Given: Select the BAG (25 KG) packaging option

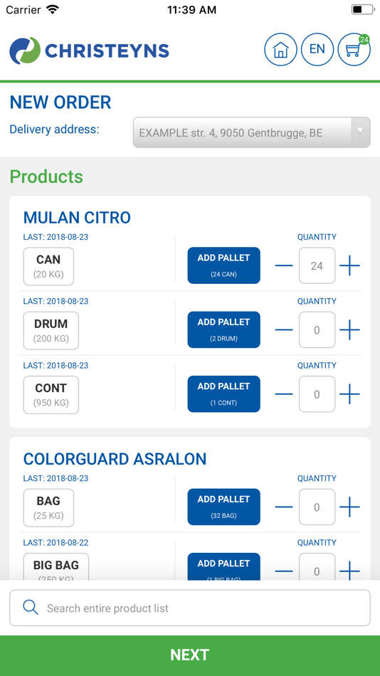Looking at the screenshot, I should click(x=48, y=507).
